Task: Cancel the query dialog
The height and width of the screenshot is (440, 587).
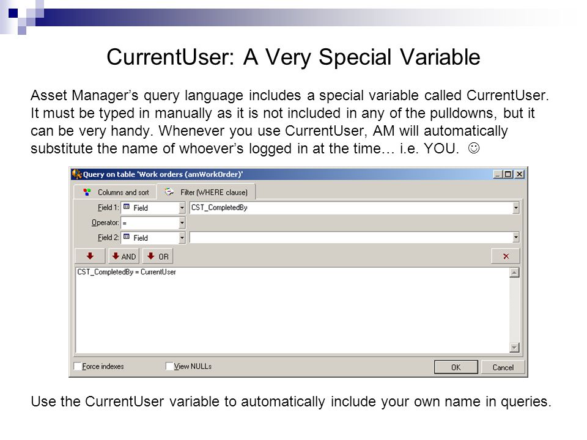Action: (x=503, y=367)
